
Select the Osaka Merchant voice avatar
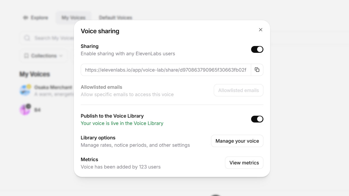coord(25,90)
